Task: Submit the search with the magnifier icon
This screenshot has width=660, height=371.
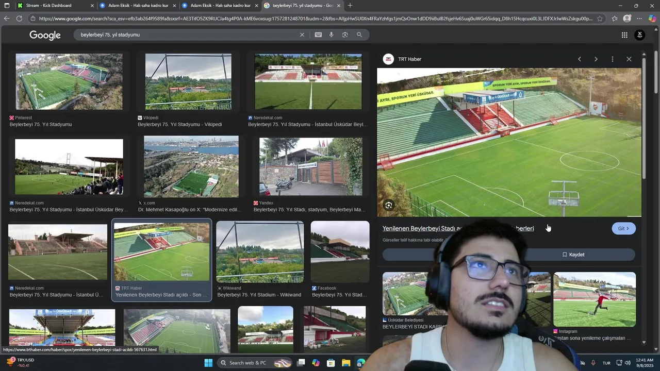Action: (x=359, y=35)
